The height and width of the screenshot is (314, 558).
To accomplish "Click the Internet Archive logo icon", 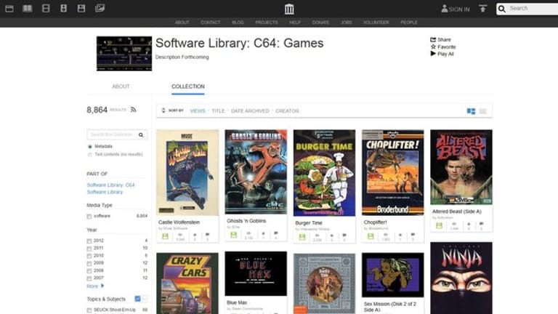I will coord(289,9).
